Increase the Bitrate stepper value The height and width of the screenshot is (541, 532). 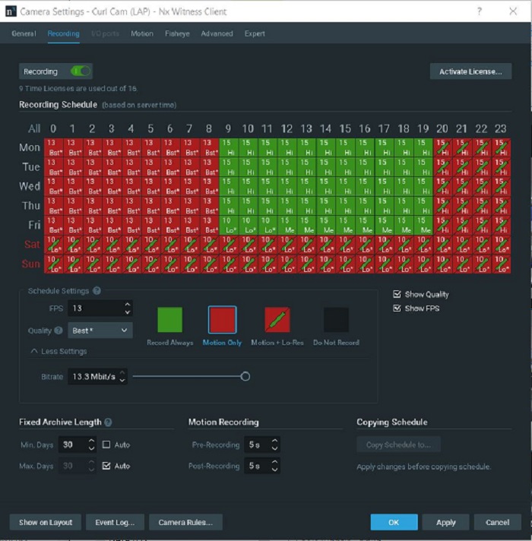coord(122,372)
